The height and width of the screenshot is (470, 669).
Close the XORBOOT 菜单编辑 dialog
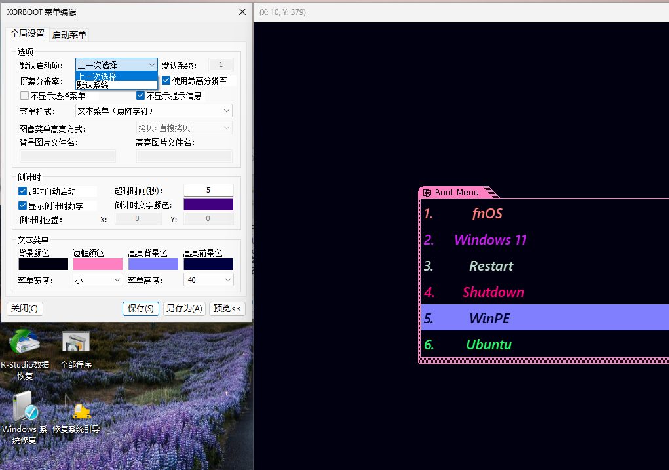pos(242,12)
